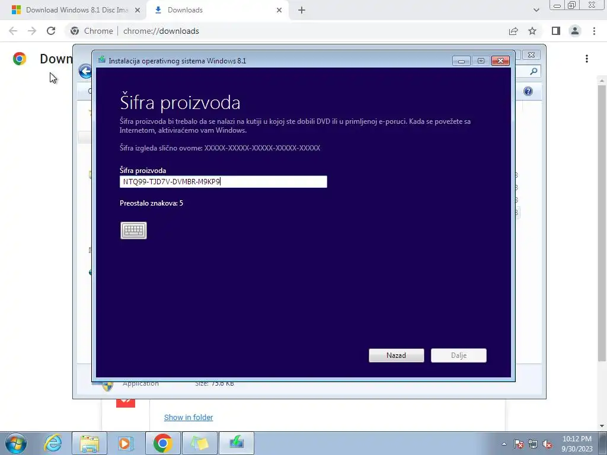Open Action Center flag icon
This screenshot has width=607, height=455.
pyautogui.click(x=519, y=444)
